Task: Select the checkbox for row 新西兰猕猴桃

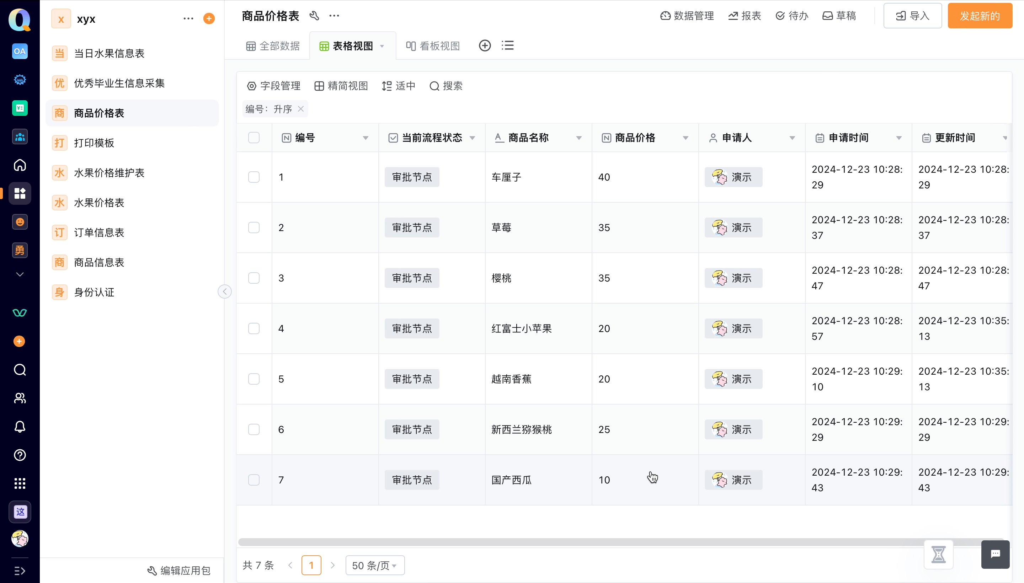Action: [x=254, y=429]
